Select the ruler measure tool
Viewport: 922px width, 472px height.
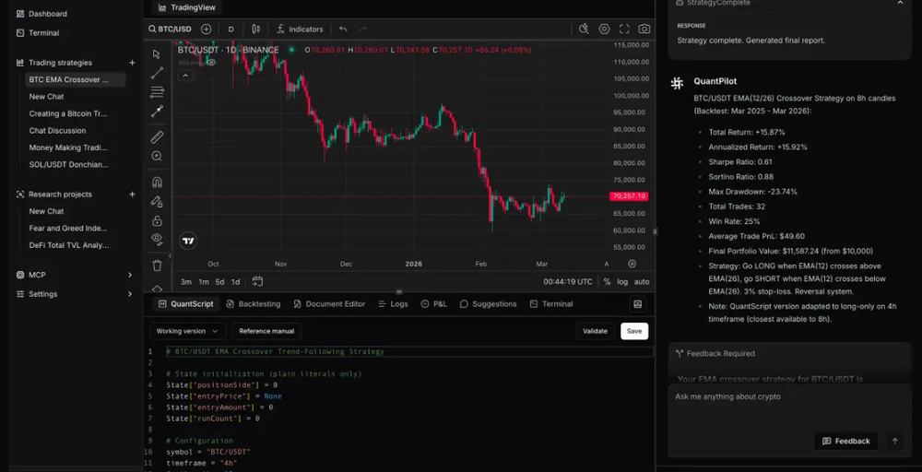pos(157,137)
